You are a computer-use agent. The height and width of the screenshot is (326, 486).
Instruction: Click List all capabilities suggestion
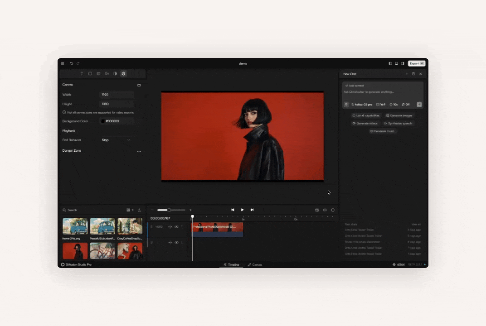pyautogui.click(x=366, y=115)
